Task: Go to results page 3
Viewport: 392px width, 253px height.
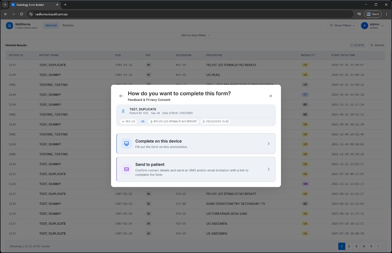Action: [356, 246]
